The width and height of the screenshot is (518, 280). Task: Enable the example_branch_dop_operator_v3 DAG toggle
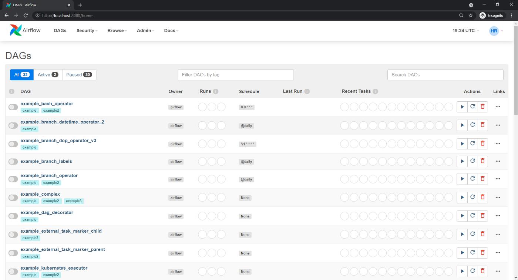(x=13, y=144)
